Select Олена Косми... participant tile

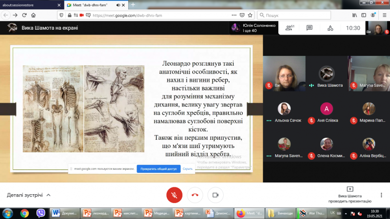coord(327,144)
